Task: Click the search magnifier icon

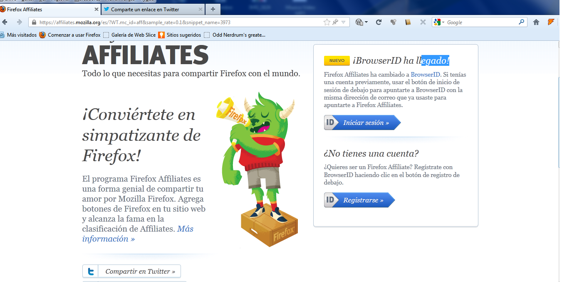Action: click(522, 22)
